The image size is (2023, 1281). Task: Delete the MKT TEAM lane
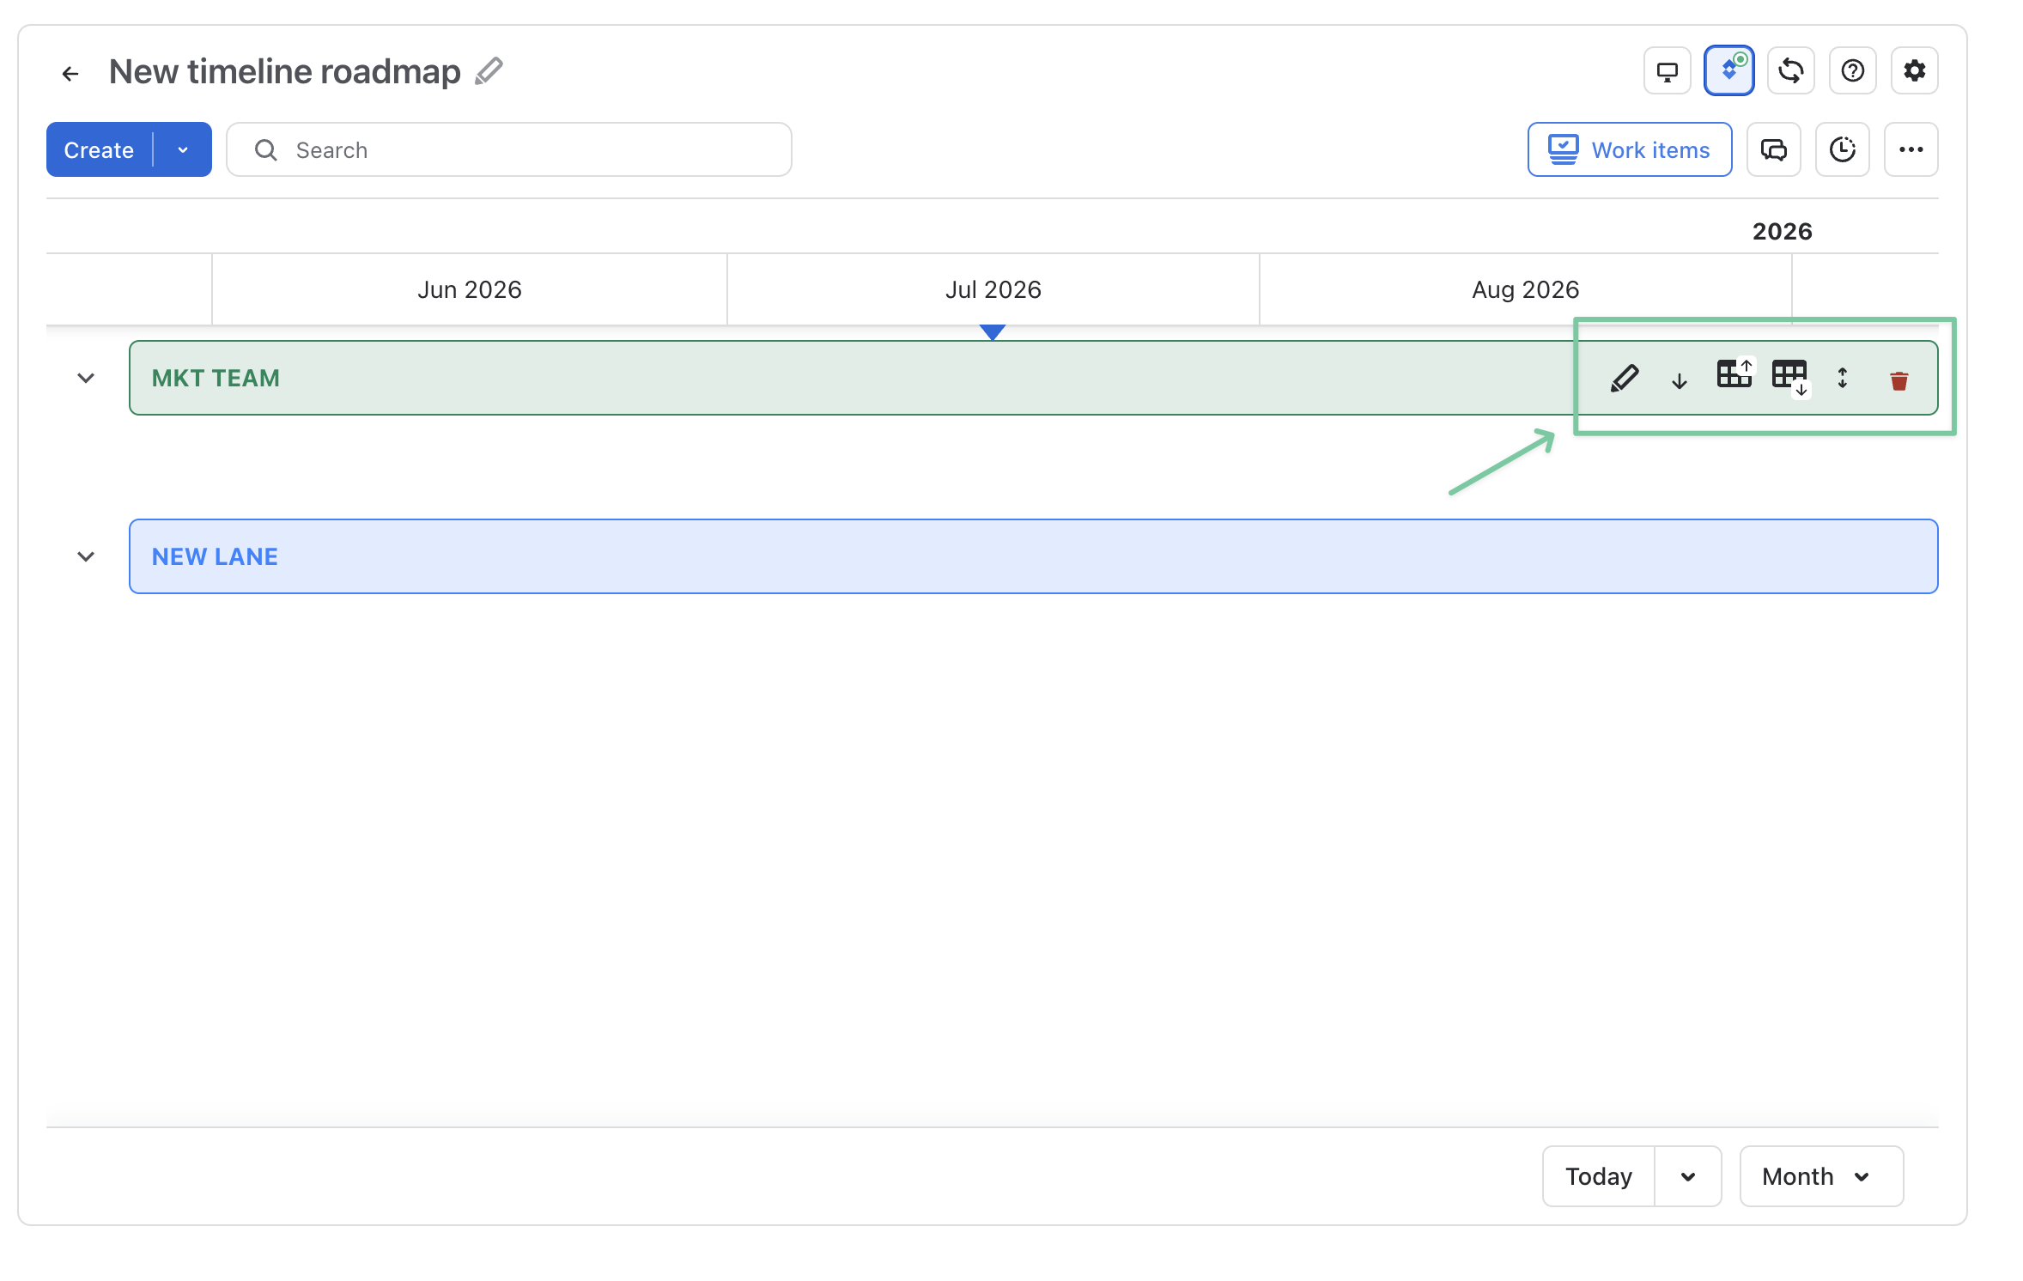click(1899, 379)
